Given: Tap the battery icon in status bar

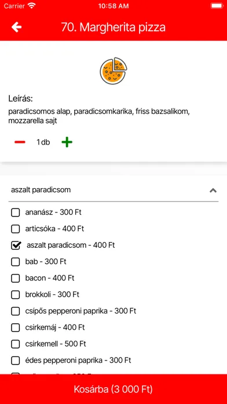Looking at the screenshot, I should 217,6.
